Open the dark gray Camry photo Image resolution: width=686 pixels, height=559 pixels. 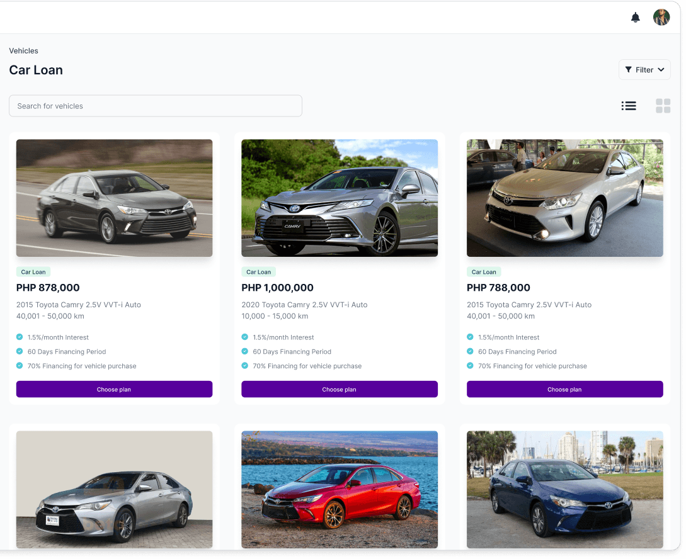pos(114,198)
